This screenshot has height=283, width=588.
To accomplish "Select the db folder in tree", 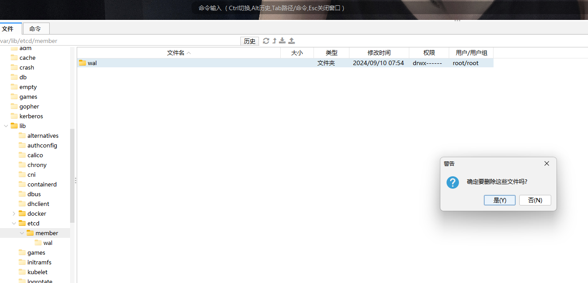I will pyautogui.click(x=23, y=77).
